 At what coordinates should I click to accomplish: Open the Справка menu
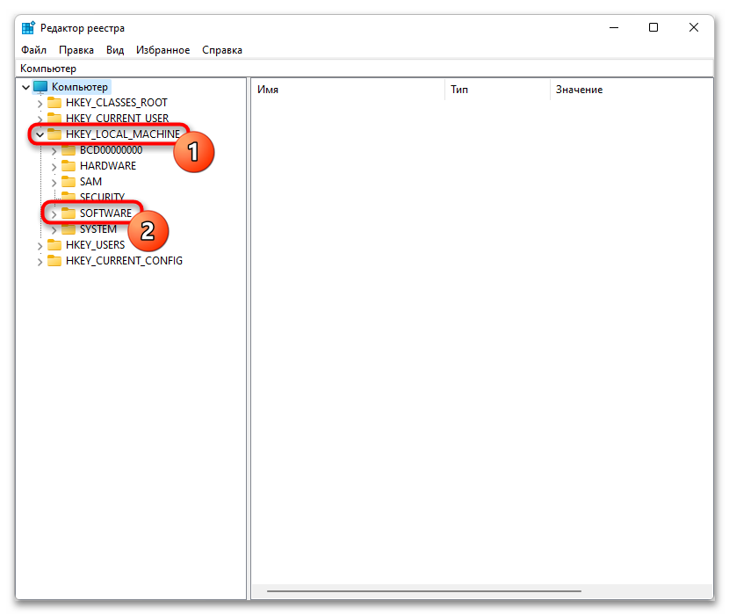pyautogui.click(x=222, y=50)
